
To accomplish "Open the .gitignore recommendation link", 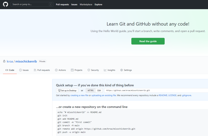I will click(x=186, y=95).
